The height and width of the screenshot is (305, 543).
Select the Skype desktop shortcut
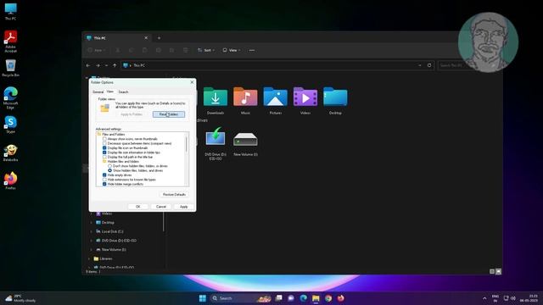click(10, 125)
